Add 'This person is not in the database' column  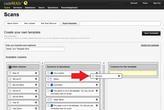point(97,91)
